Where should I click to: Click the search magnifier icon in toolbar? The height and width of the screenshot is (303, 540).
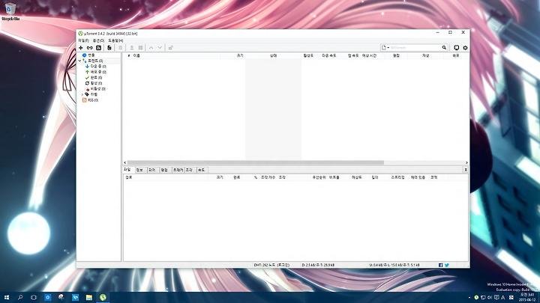[x=444, y=48]
